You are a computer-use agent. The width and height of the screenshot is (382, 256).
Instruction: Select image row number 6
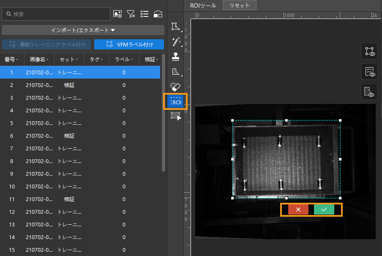80,136
